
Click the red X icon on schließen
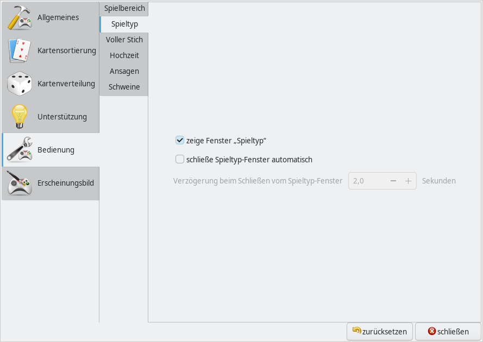(x=432, y=331)
